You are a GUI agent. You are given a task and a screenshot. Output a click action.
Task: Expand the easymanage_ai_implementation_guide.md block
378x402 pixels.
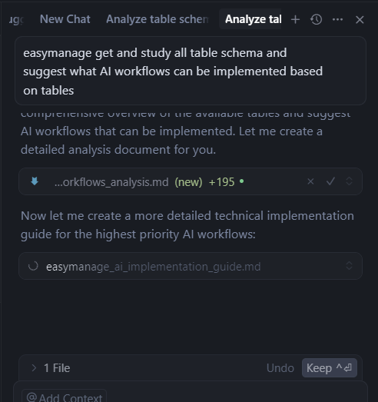[349, 266]
